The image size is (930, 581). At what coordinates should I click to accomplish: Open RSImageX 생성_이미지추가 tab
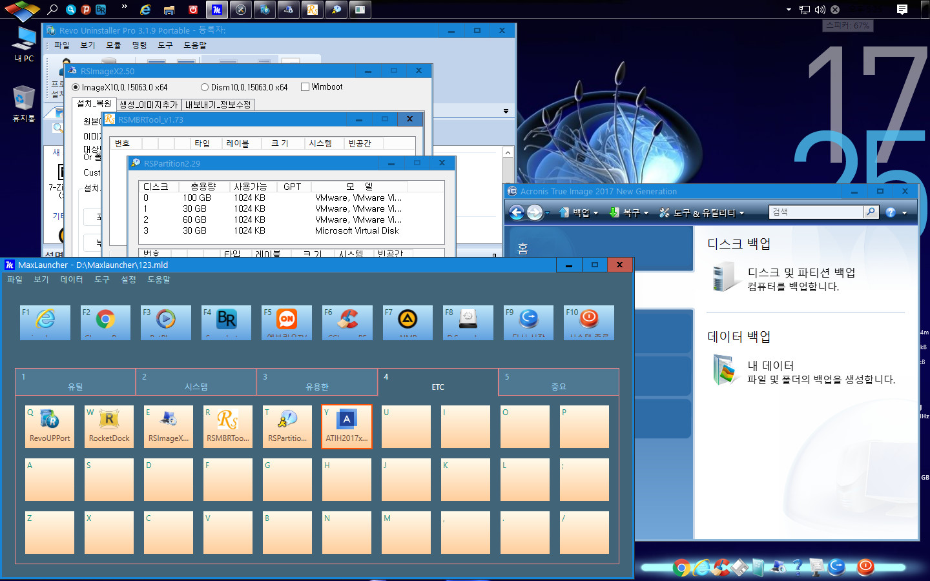pos(149,105)
